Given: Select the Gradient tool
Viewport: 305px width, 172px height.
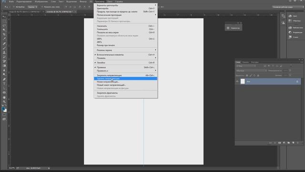Looking at the screenshot, I should coord(4,66).
